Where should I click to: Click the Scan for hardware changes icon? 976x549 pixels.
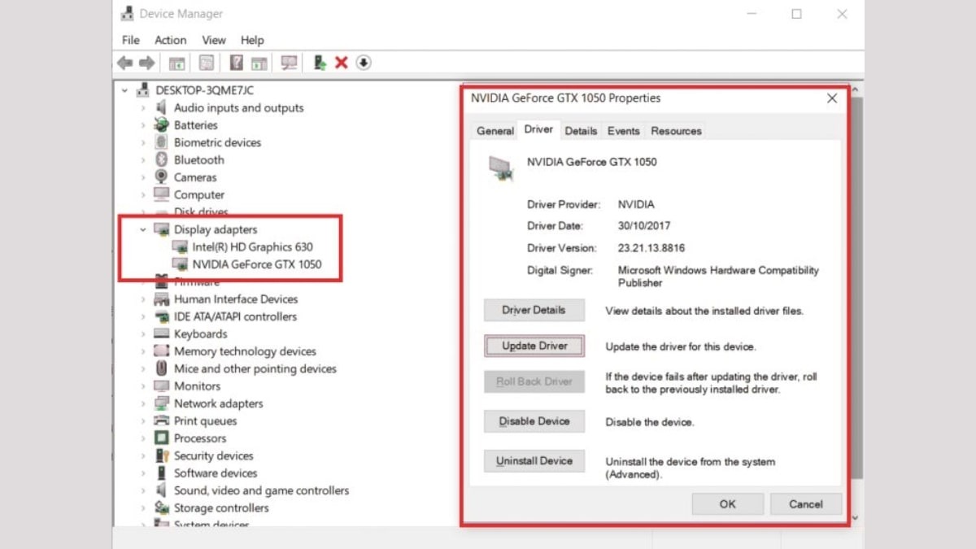click(289, 63)
